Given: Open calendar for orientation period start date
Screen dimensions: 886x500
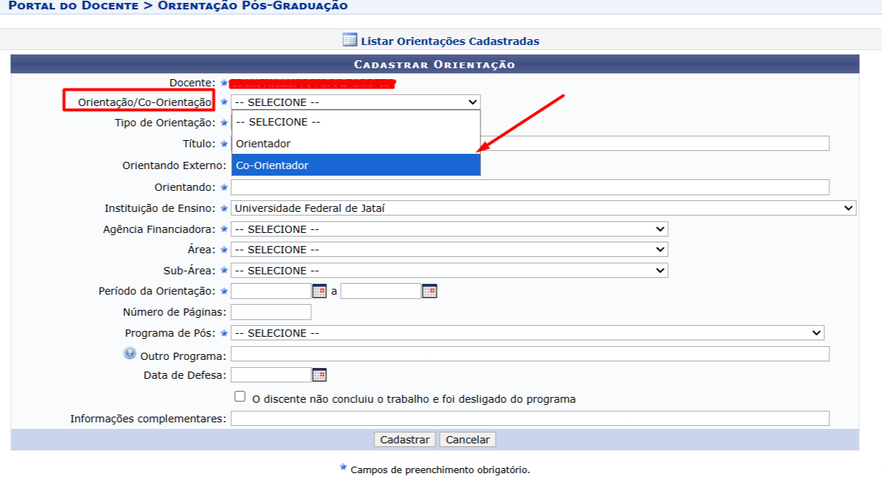Looking at the screenshot, I should [x=319, y=291].
